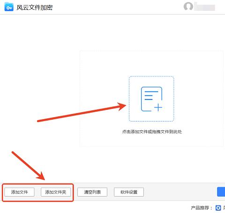Open the recommended product name link after 产品推荐
This screenshot has height=213, width=225.
tap(224, 208)
